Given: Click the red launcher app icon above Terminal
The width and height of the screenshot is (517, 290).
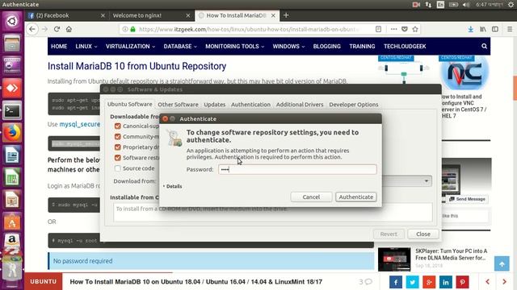Looking at the screenshot, I should [x=12, y=88].
